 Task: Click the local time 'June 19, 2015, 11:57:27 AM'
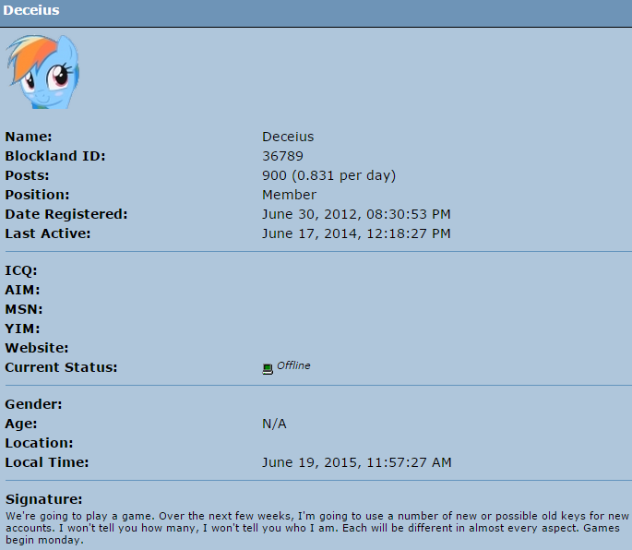(x=357, y=462)
